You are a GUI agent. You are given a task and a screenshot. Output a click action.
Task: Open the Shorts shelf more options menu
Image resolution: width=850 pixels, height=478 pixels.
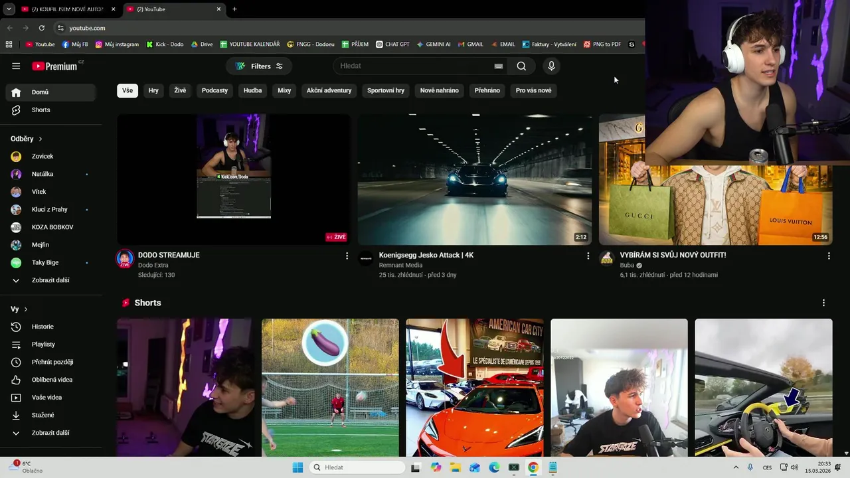coord(823,303)
